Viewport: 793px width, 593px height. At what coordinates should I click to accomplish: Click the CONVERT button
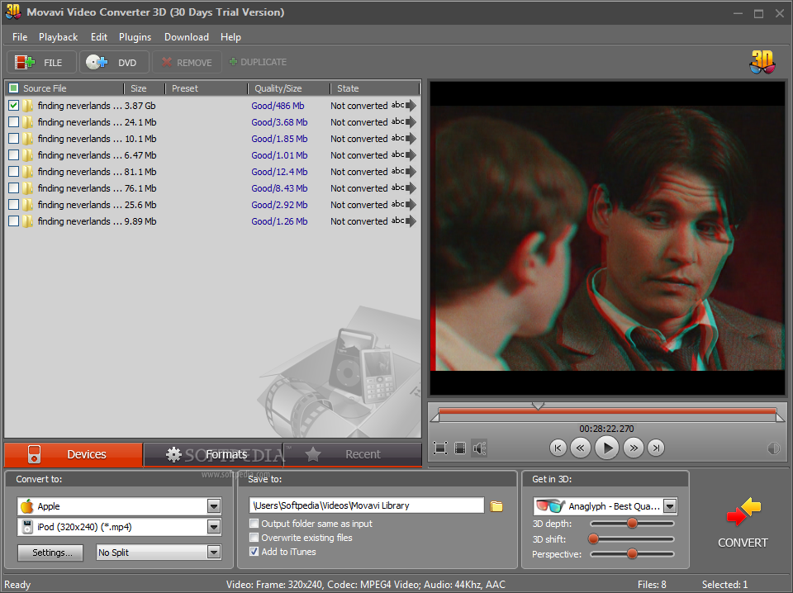tap(743, 524)
